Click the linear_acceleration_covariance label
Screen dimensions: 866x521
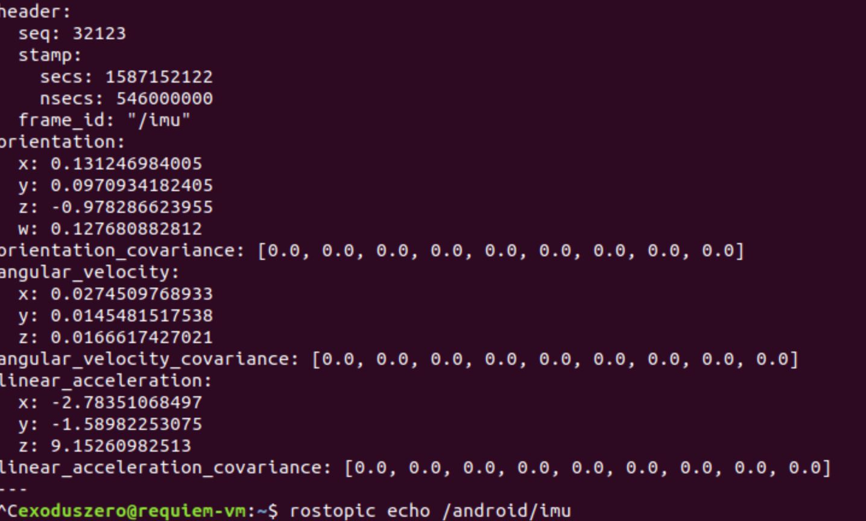coord(164,467)
